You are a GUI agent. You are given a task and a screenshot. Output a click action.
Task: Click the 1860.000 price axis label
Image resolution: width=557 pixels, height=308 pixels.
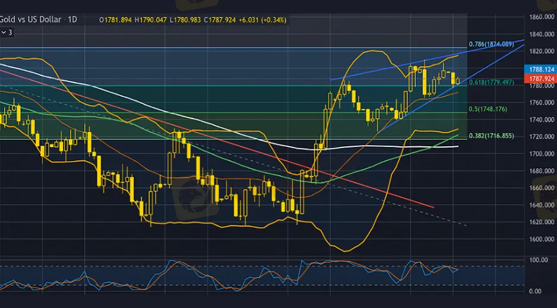pyautogui.click(x=541, y=17)
